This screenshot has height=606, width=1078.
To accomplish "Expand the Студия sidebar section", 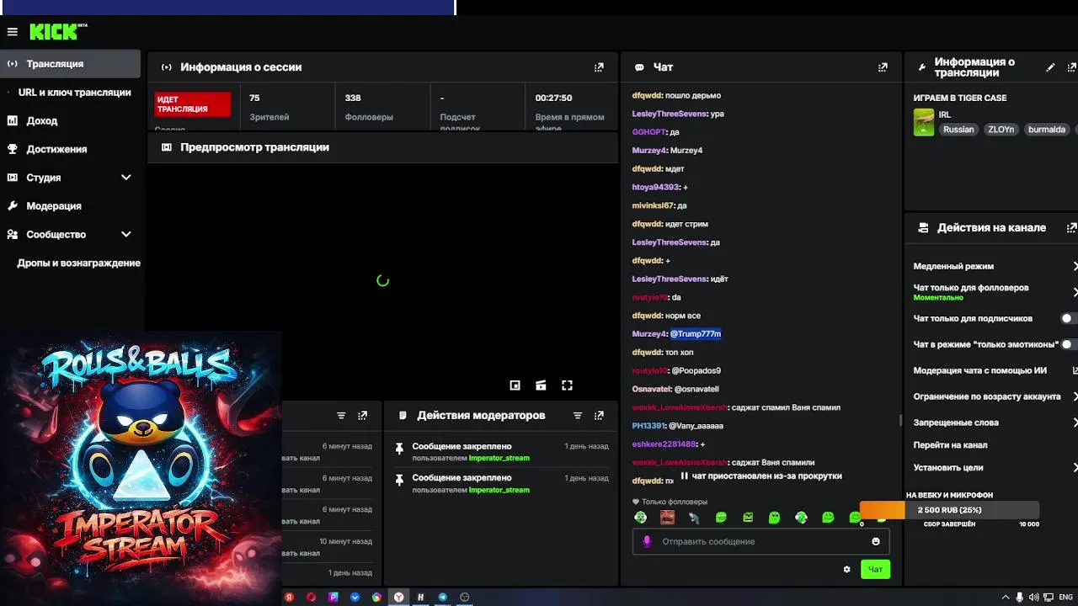I will [126, 178].
